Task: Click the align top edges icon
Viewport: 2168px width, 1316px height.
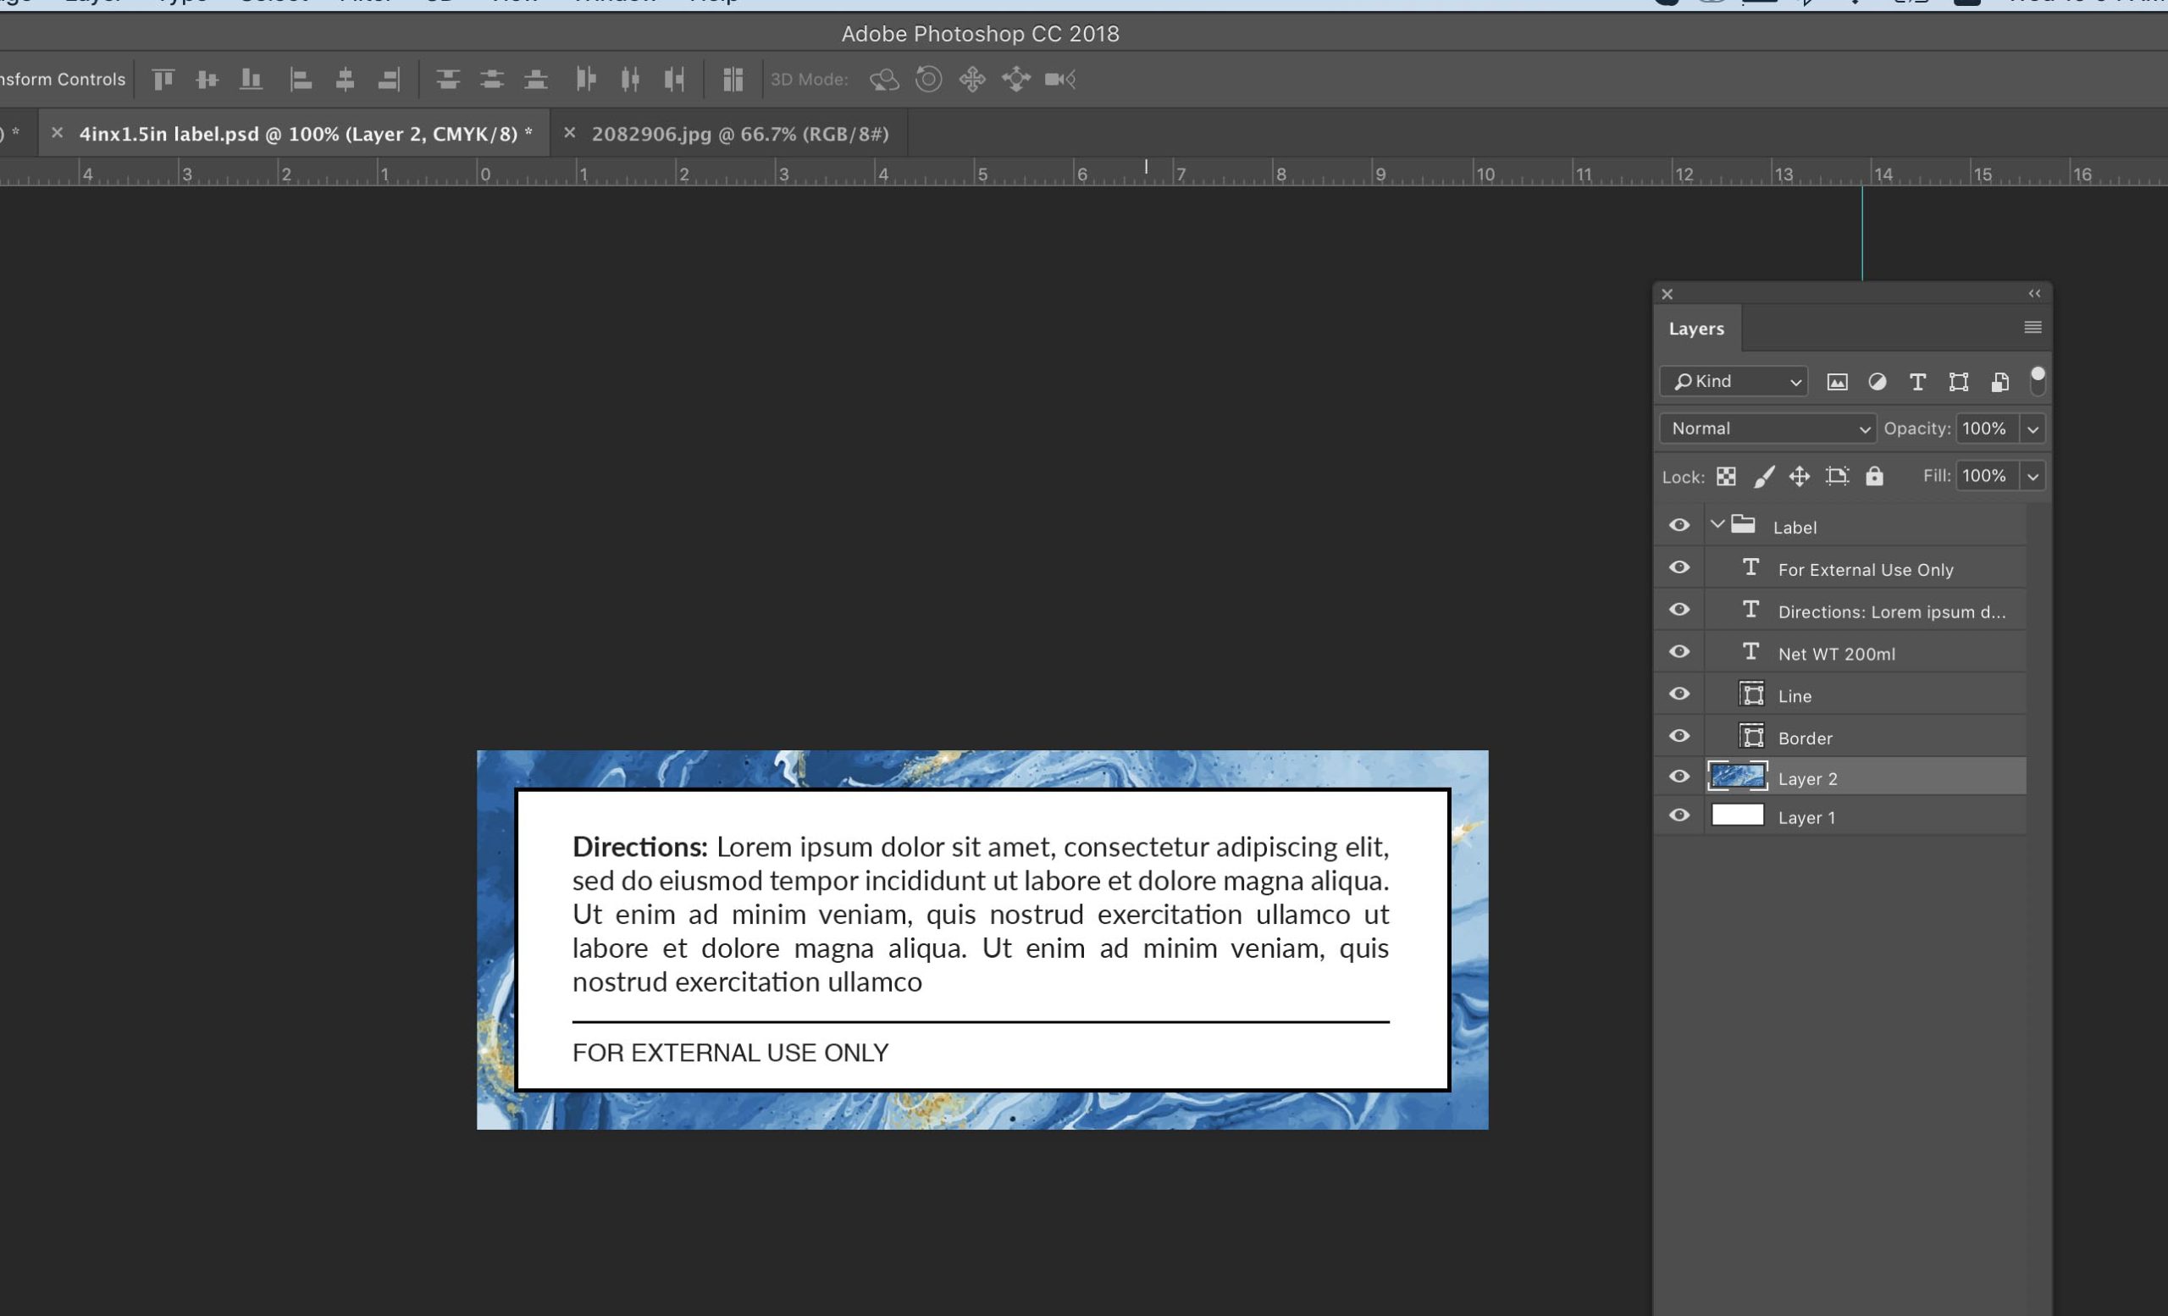Action: click(163, 80)
